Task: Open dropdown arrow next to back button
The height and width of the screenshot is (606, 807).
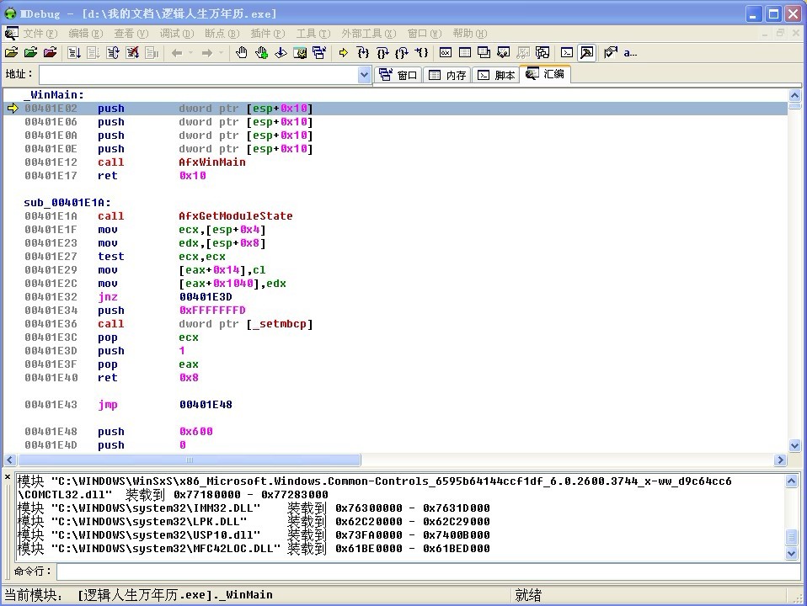Action: (x=190, y=52)
